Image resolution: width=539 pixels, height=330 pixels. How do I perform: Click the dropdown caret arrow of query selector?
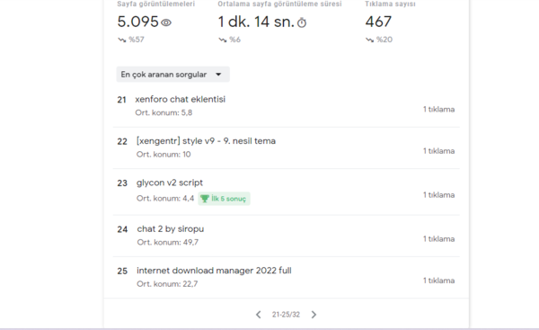click(218, 75)
